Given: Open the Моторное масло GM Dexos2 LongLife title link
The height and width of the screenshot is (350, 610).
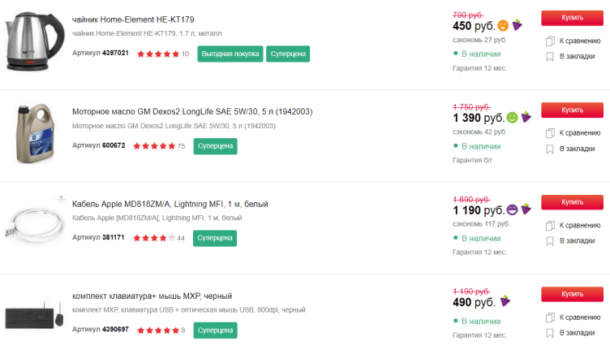Looking at the screenshot, I should click(x=192, y=112).
